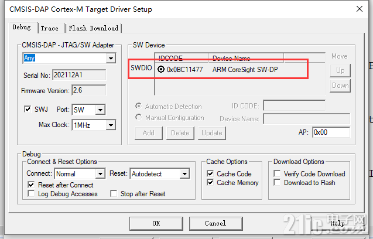Click the Delete button
The height and width of the screenshot is (239, 373).
click(180, 133)
